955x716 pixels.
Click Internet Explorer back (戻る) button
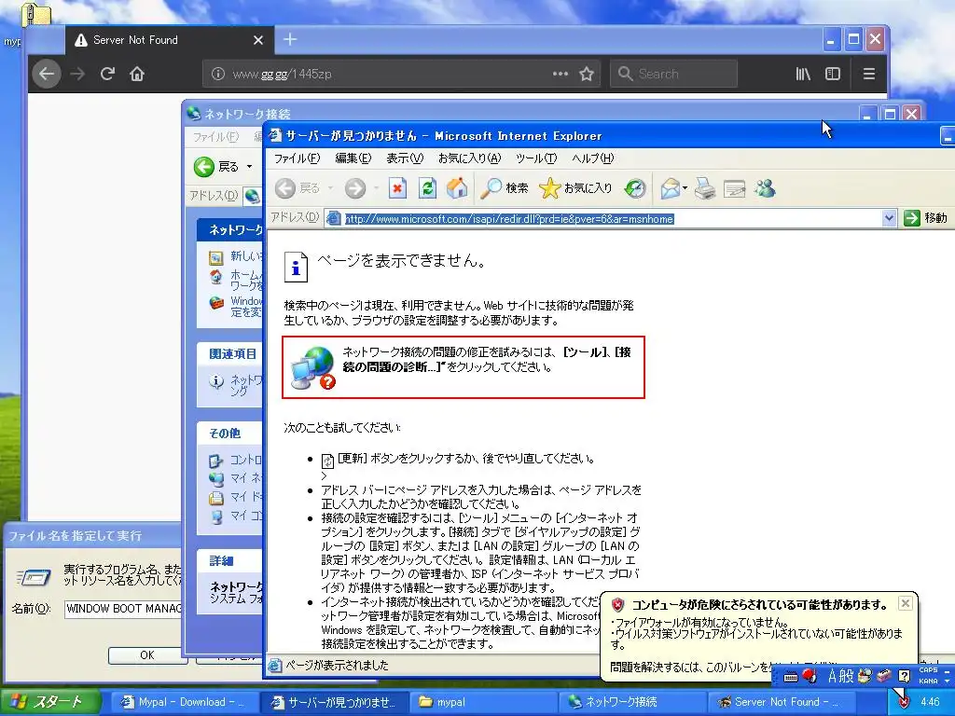click(x=298, y=188)
